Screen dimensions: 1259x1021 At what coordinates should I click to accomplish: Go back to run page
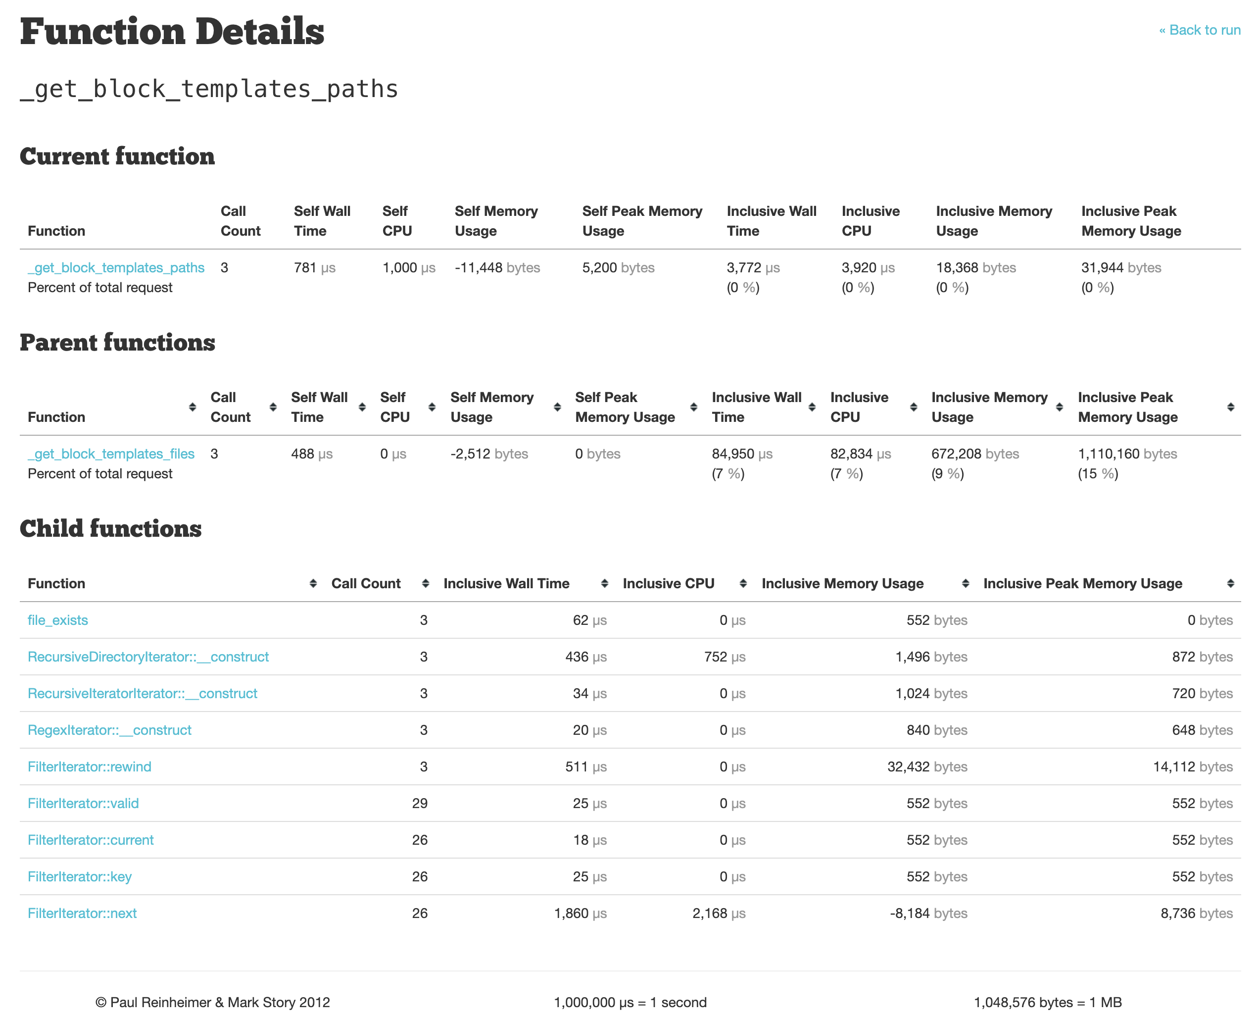pyautogui.click(x=1199, y=30)
